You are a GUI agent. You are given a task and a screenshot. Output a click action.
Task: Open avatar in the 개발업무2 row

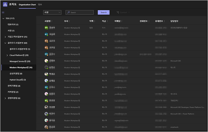pyautogui.click(x=46, y=100)
